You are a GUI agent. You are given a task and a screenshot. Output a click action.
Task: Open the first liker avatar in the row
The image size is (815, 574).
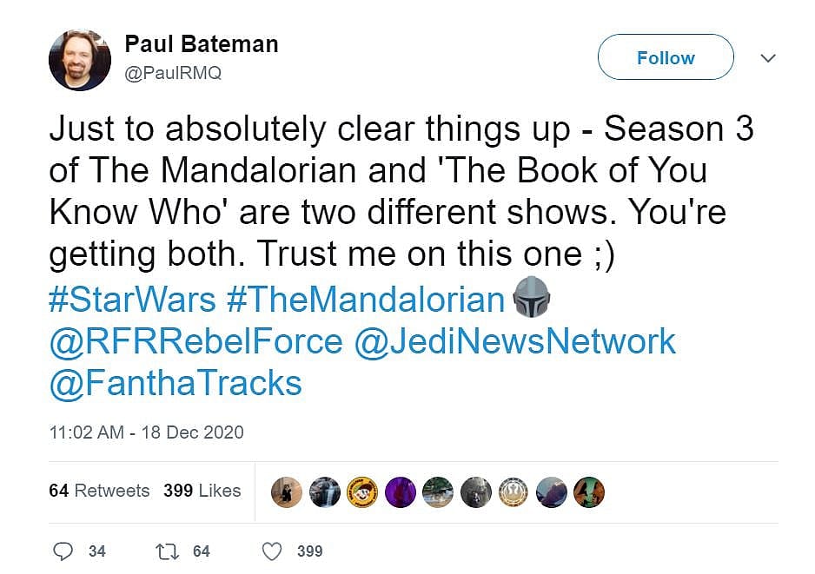(288, 492)
